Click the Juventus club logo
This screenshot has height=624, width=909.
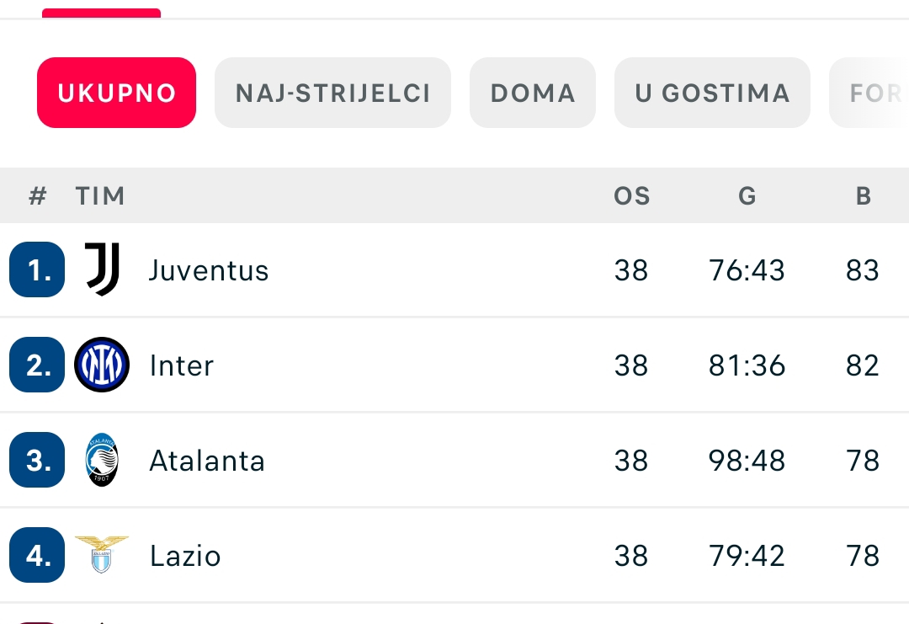(102, 269)
